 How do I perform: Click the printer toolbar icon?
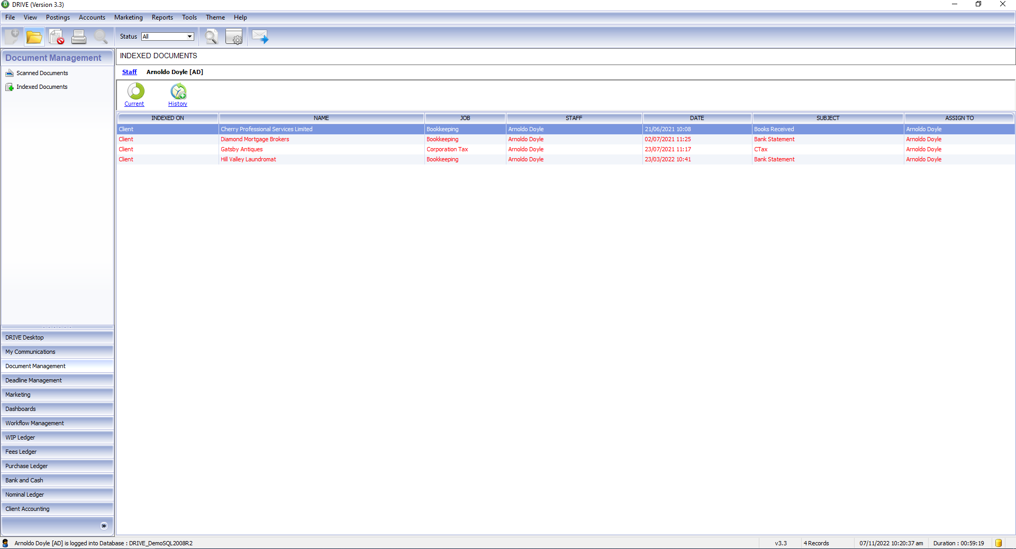tap(79, 37)
